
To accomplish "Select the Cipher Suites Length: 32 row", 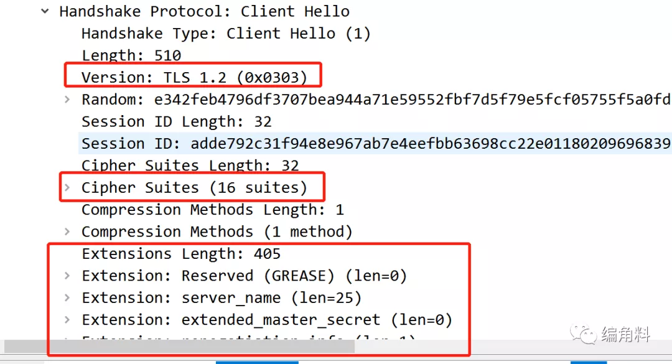I will pyautogui.click(x=190, y=166).
